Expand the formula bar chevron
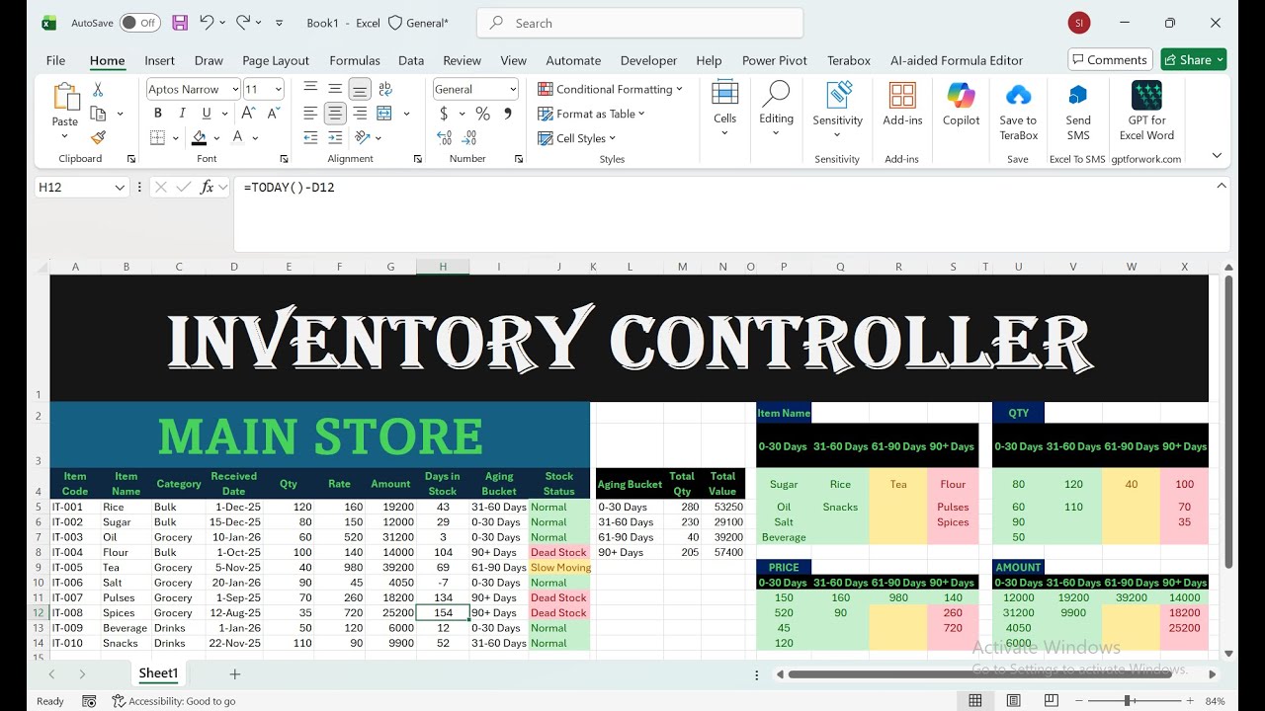This screenshot has width=1265, height=711. (1222, 186)
